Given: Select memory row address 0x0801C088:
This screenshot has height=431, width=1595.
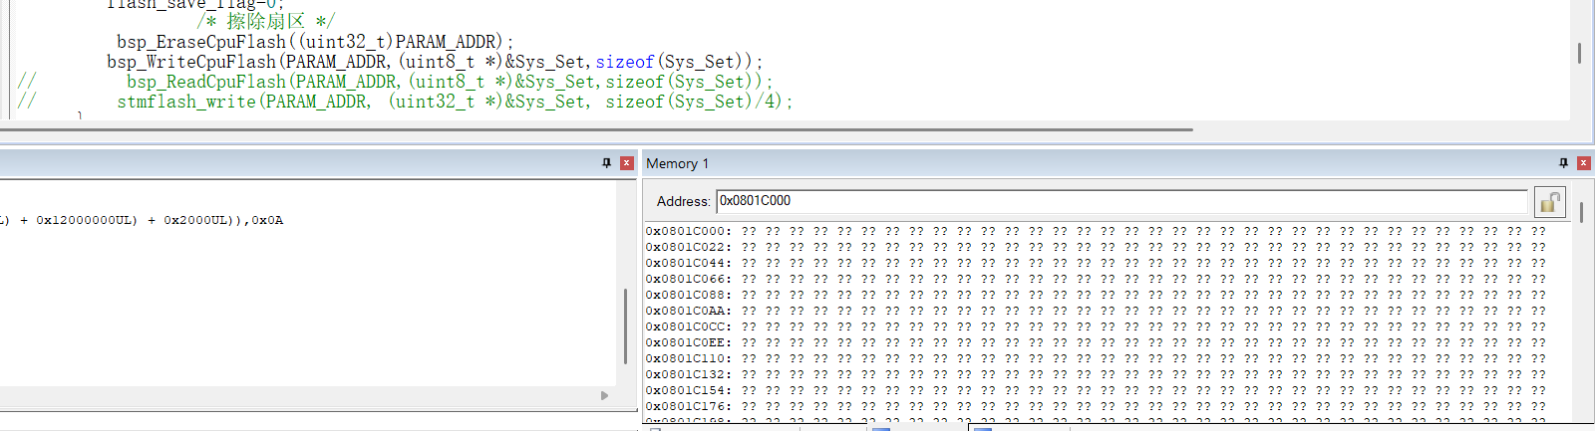Looking at the screenshot, I should pos(688,295).
